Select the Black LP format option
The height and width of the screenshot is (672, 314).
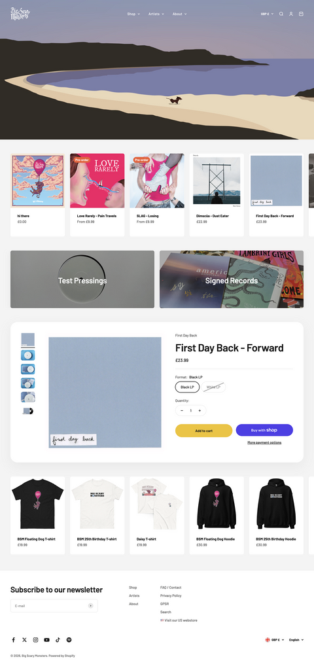pos(187,387)
